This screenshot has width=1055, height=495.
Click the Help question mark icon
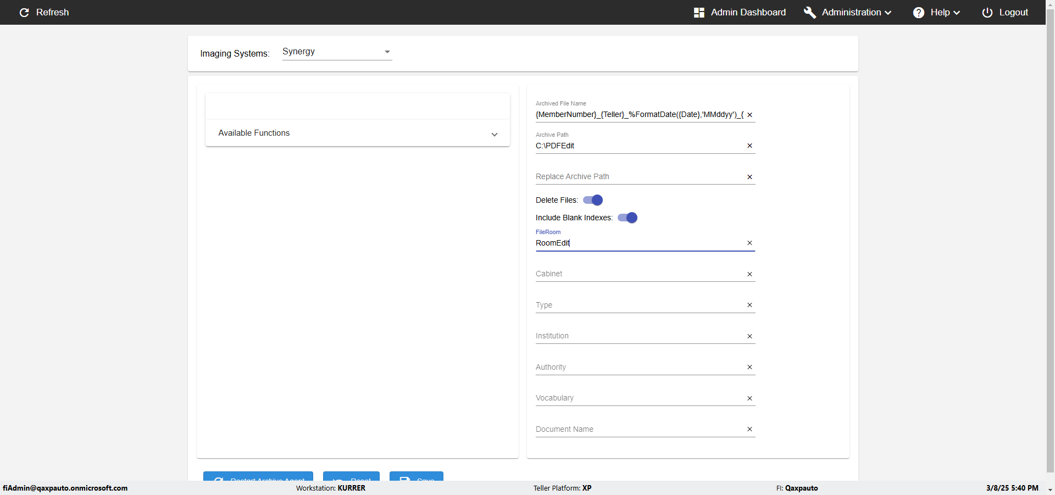click(918, 12)
